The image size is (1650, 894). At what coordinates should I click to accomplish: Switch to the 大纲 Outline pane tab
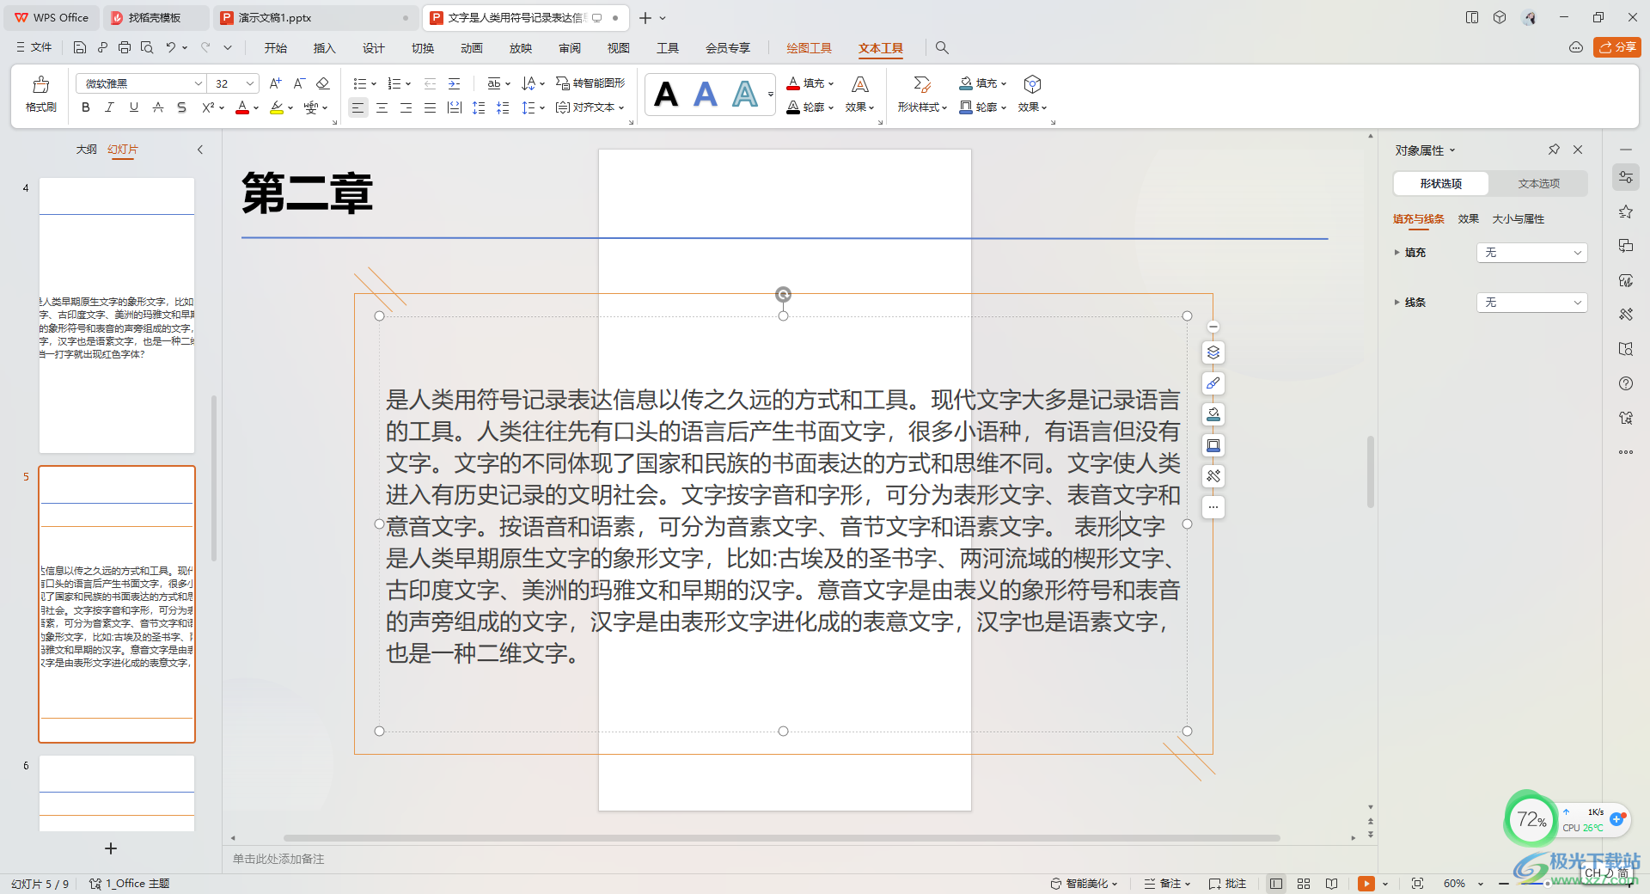(x=86, y=149)
